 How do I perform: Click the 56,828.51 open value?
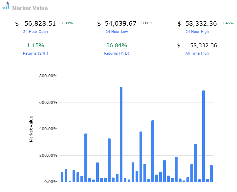tap(40, 23)
